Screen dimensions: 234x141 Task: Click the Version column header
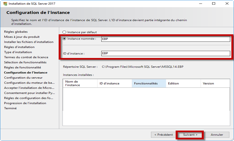pos(215,83)
